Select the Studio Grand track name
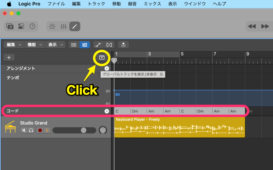Screen dimensions: 273x170 (33, 123)
